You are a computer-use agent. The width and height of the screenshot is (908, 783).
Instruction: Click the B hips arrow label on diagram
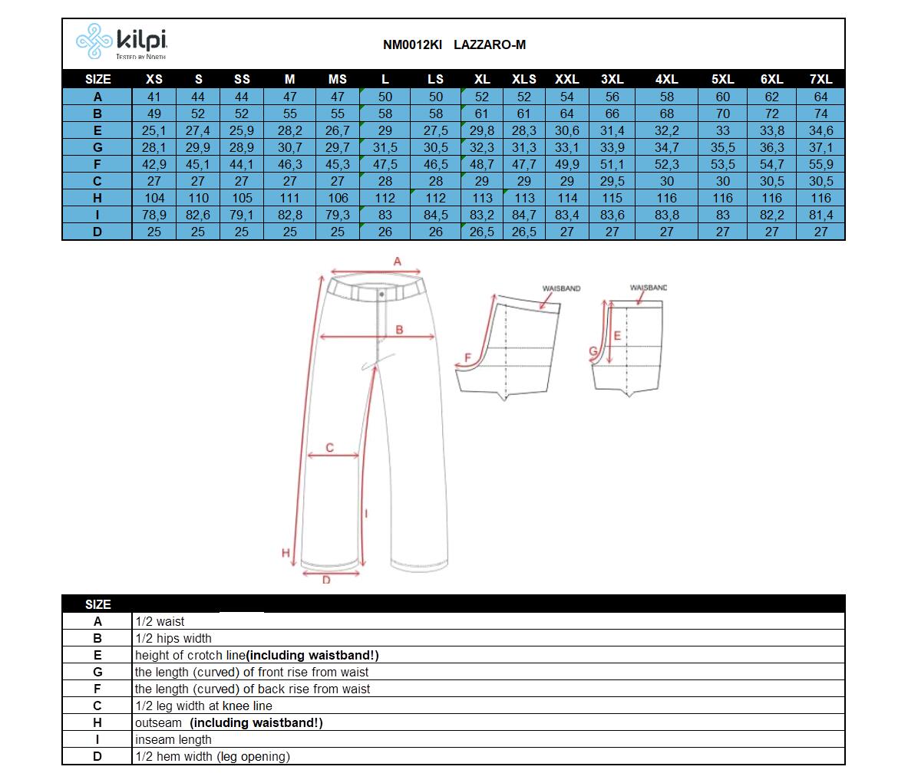399,330
